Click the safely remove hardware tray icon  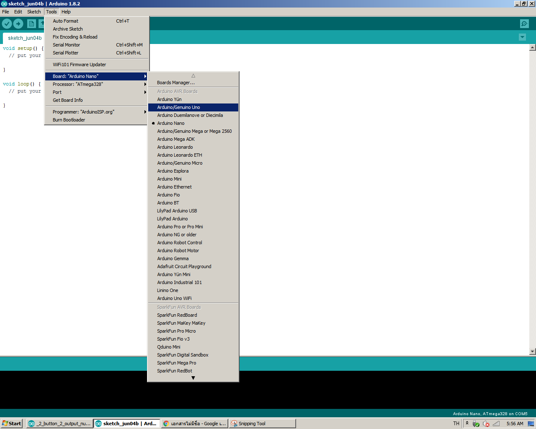coord(476,424)
